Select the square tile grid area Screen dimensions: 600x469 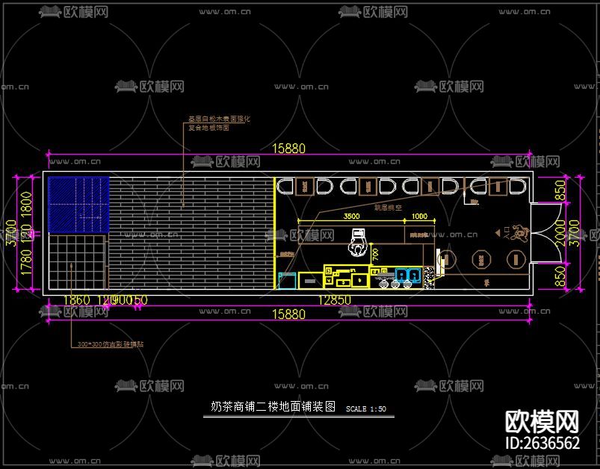[x=76, y=262]
